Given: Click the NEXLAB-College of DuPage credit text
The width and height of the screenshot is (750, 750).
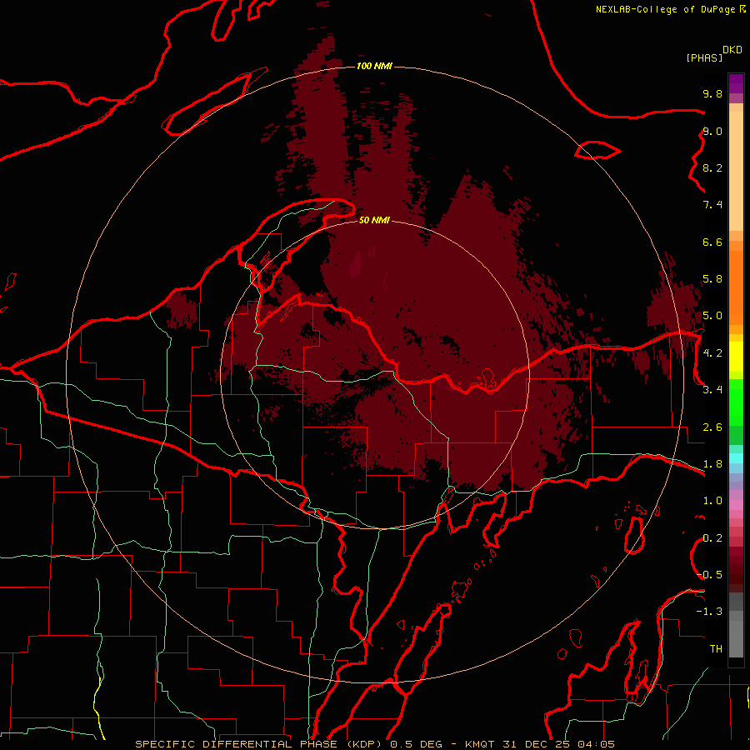Looking at the screenshot, I should (x=665, y=9).
